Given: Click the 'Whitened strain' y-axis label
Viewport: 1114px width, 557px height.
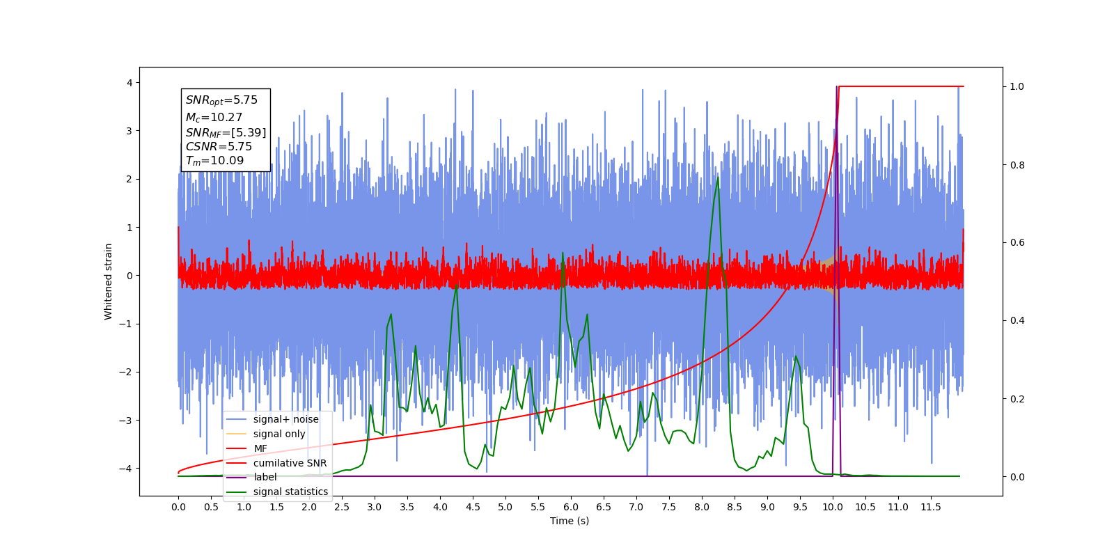Looking at the screenshot, I should [109, 281].
